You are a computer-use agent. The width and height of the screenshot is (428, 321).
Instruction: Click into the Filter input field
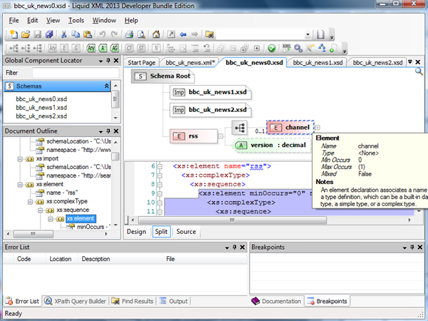click(x=76, y=73)
